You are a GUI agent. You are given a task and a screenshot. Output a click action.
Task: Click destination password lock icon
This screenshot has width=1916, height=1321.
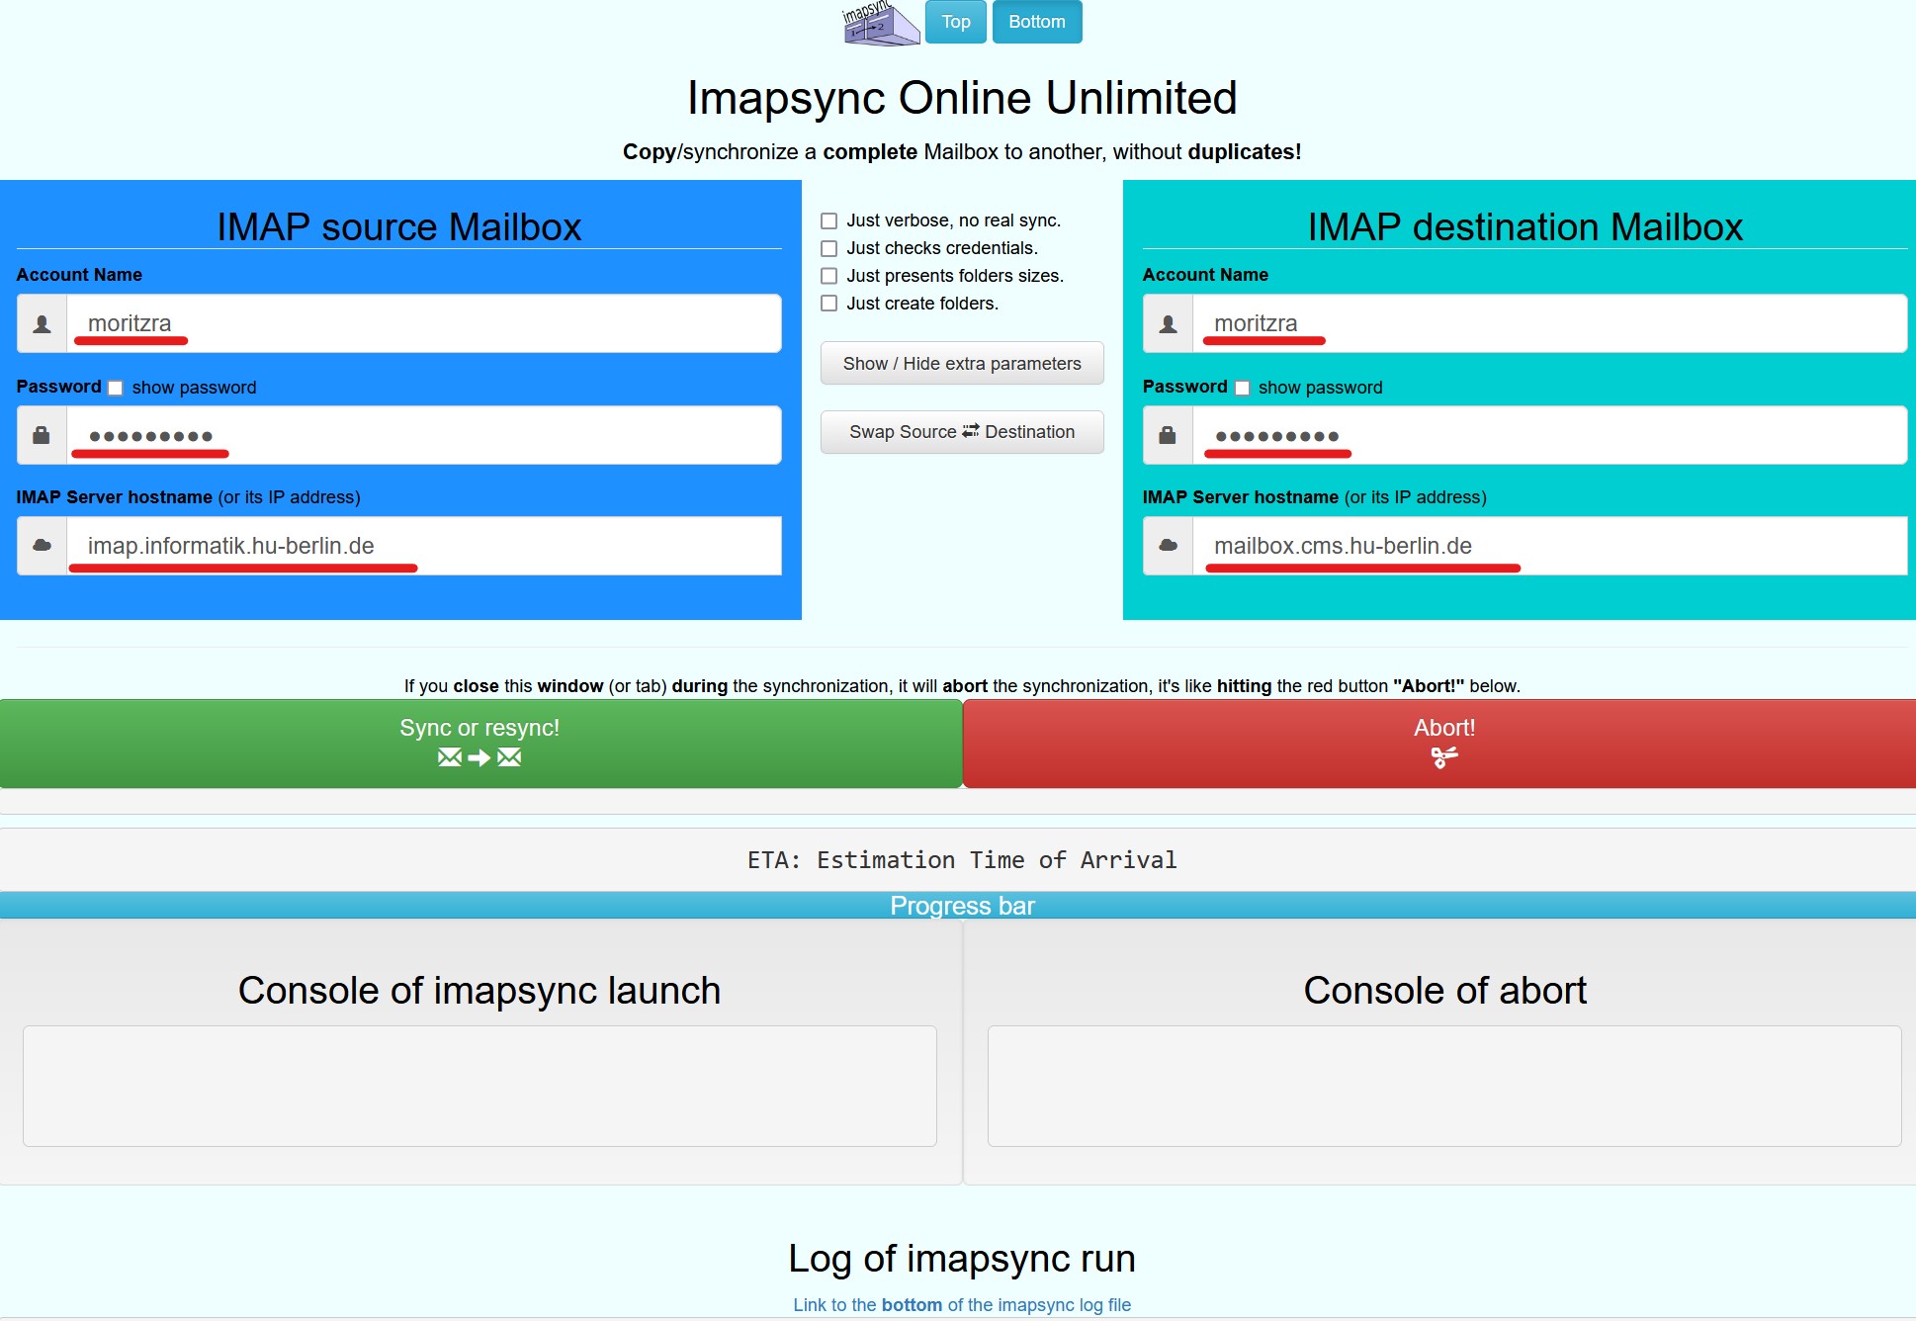(x=1168, y=435)
